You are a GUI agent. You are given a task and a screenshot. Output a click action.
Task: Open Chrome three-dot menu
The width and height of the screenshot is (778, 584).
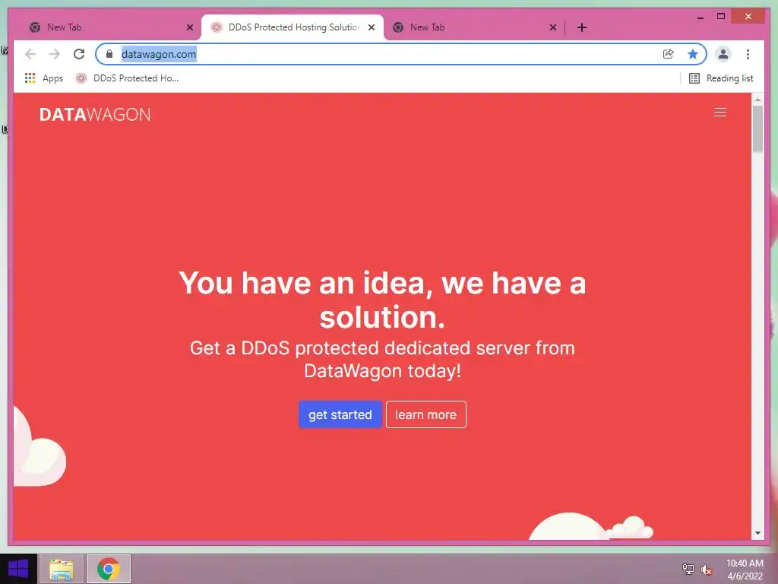[748, 54]
